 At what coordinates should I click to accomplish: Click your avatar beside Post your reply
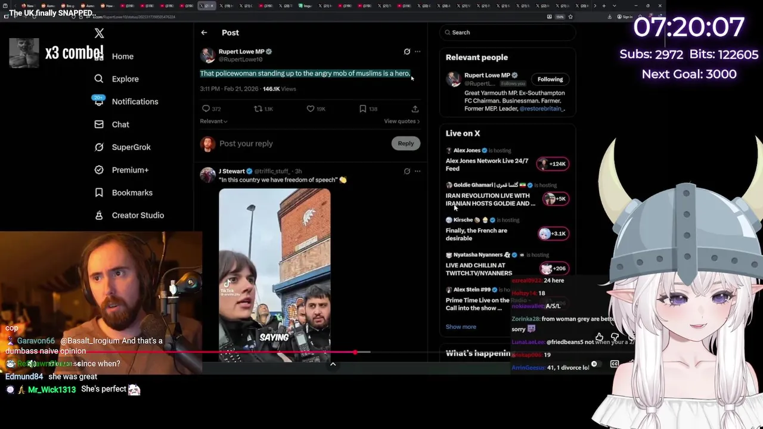(x=207, y=144)
